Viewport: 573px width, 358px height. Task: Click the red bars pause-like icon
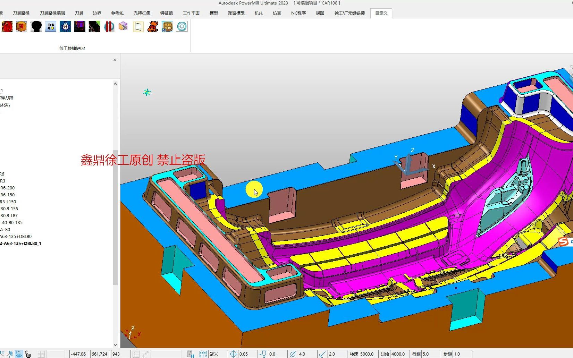coord(109,26)
